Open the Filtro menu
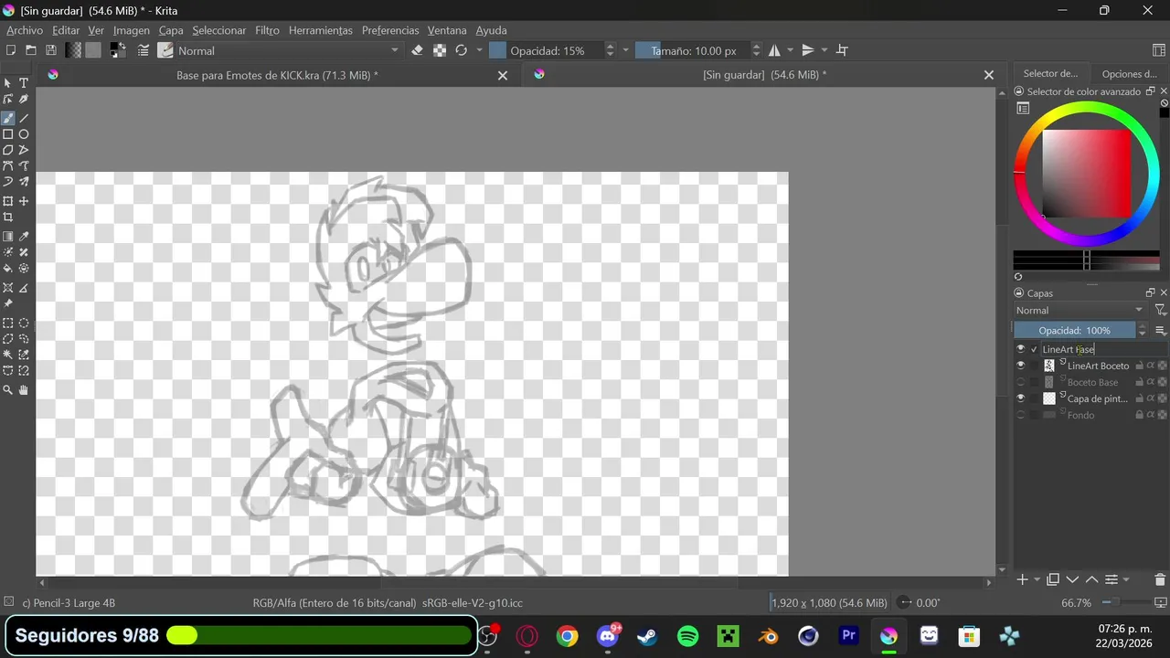1170x658 pixels. coord(267,30)
